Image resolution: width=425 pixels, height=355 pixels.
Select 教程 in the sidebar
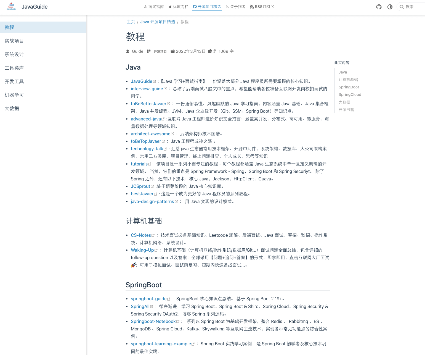pos(43,27)
